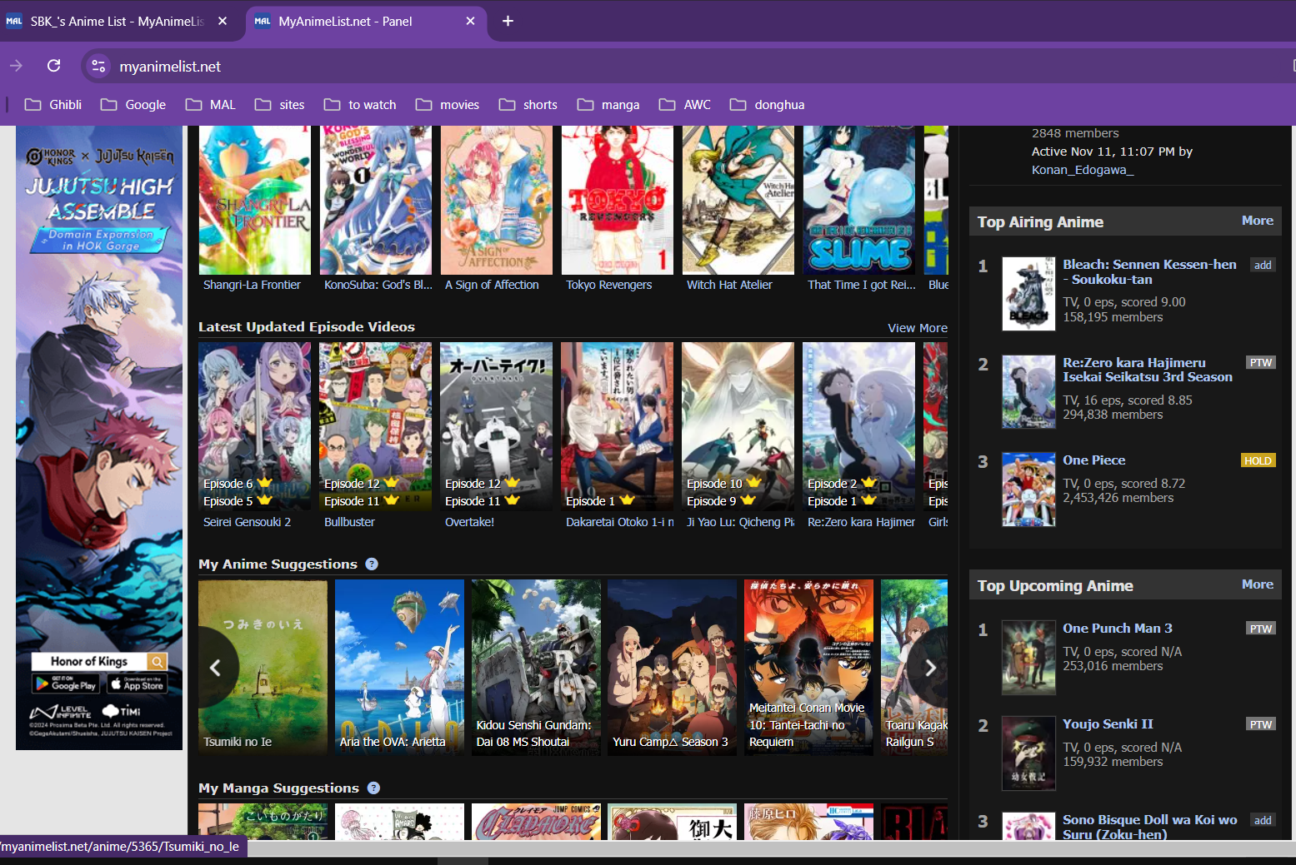Add Sono Bisque Doll wa Koi wo Suru

(x=1263, y=820)
